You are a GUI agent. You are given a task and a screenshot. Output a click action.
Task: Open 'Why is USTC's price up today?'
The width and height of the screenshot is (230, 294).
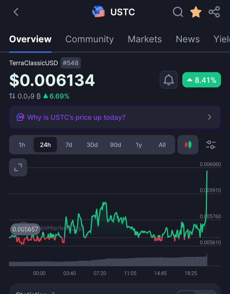[115, 117]
